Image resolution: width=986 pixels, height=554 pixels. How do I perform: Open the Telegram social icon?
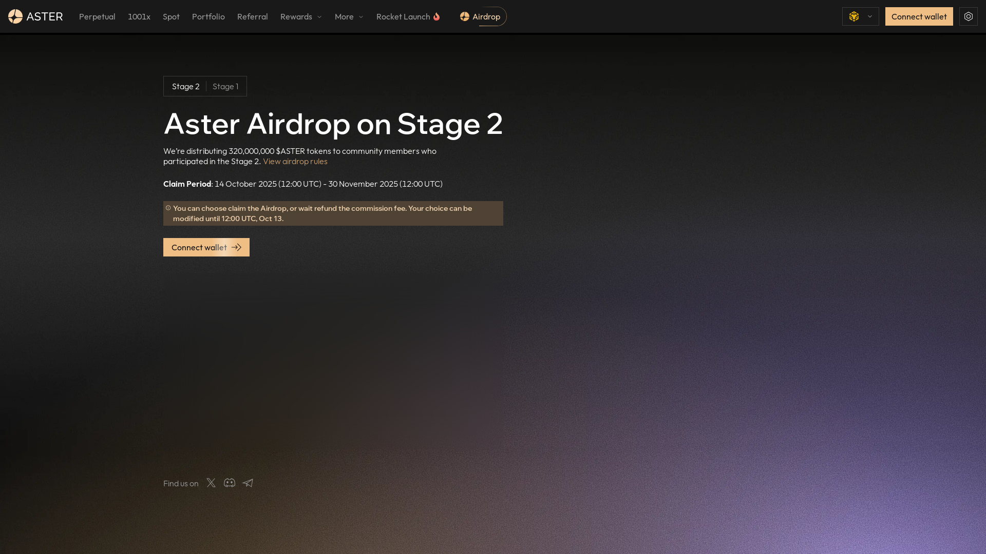pyautogui.click(x=248, y=483)
